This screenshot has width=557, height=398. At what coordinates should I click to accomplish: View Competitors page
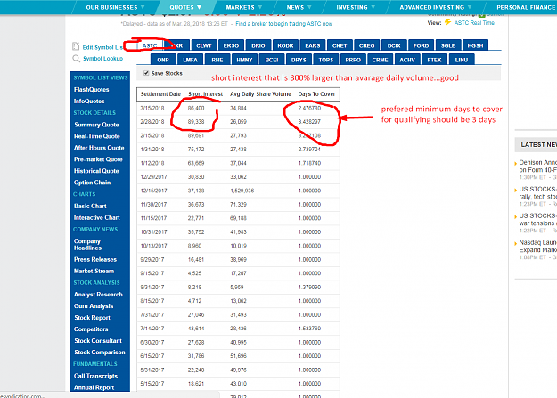coord(91,329)
